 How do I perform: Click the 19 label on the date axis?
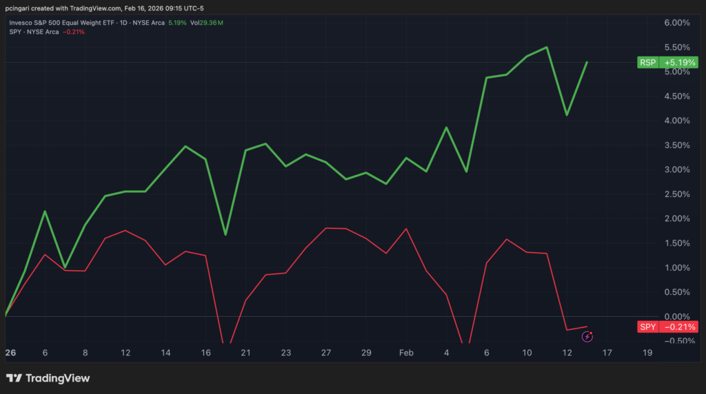pos(647,352)
